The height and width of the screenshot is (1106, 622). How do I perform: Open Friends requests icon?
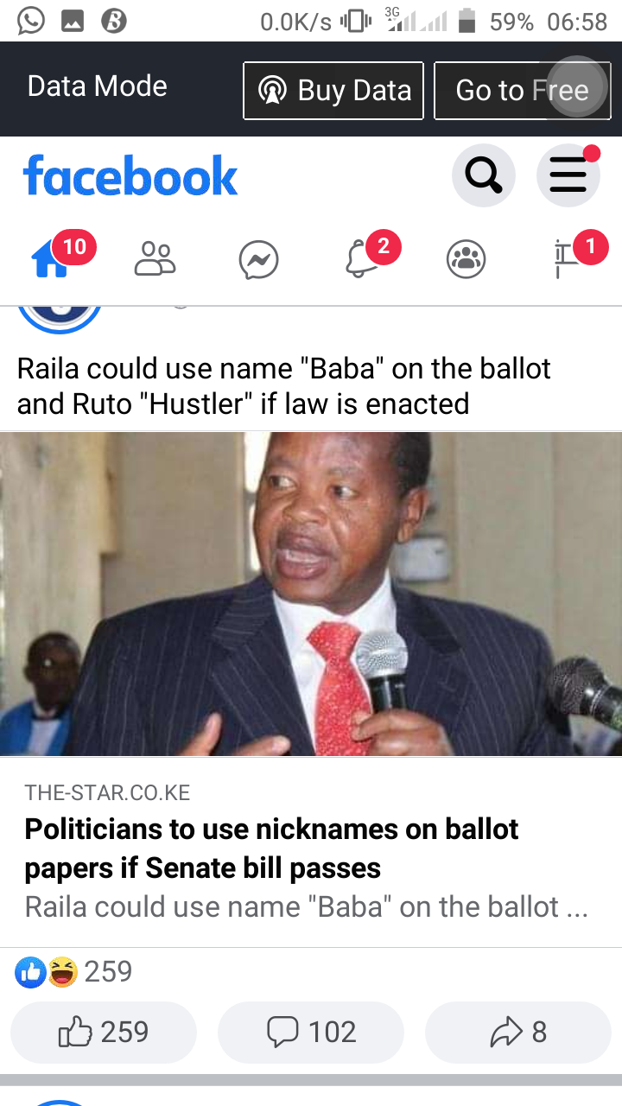(155, 259)
